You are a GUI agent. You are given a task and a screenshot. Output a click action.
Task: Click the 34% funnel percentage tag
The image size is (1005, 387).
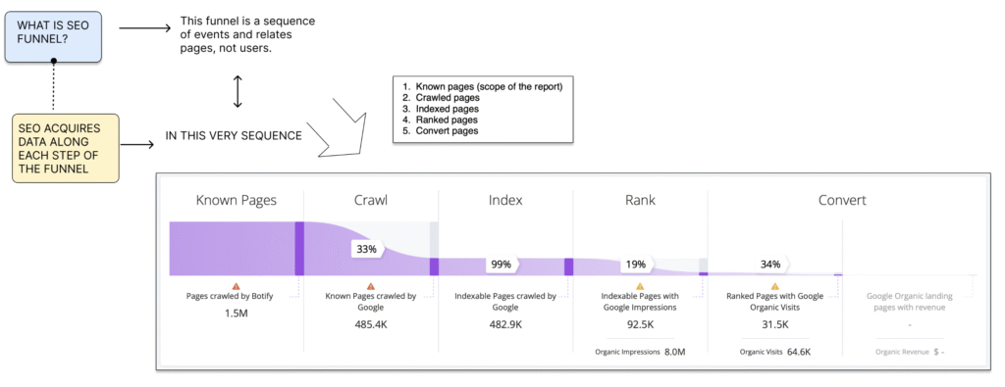coord(771,264)
